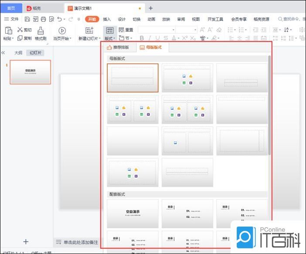
Task: Toggle bold formatting B button
Action: tap(142, 38)
